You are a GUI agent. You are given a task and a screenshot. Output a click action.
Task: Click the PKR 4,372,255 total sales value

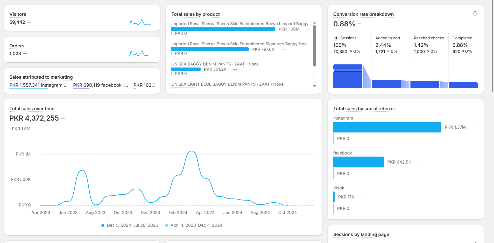[34, 118]
